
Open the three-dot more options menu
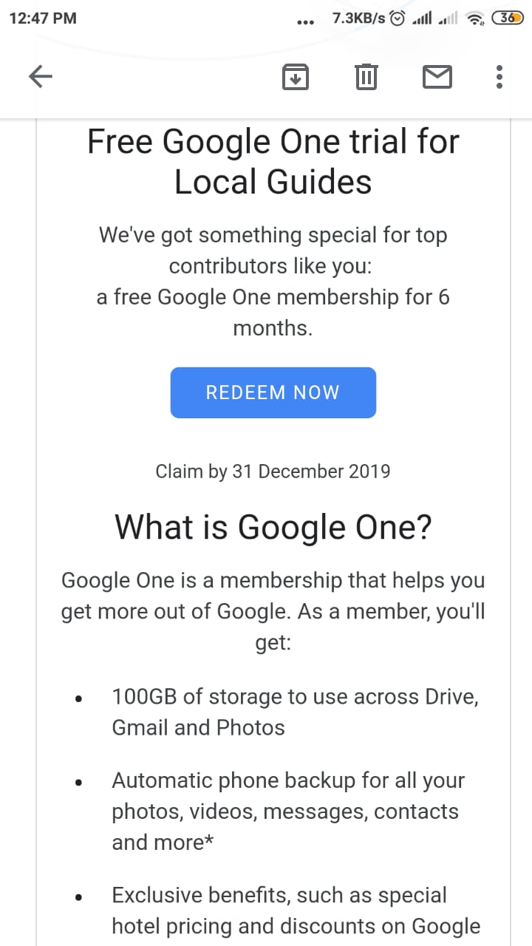tap(499, 76)
